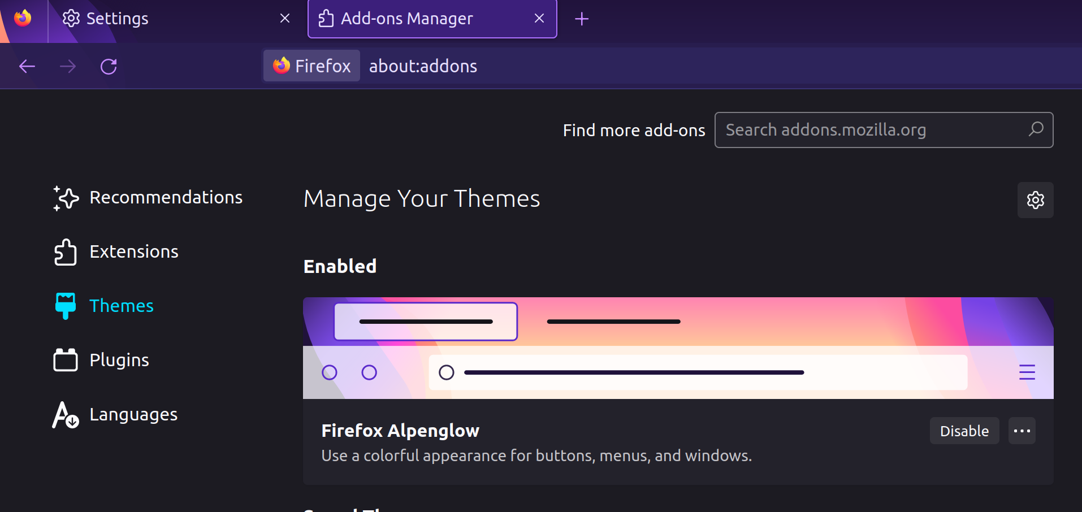Select Themes category
The height and width of the screenshot is (512, 1082).
point(104,306)
